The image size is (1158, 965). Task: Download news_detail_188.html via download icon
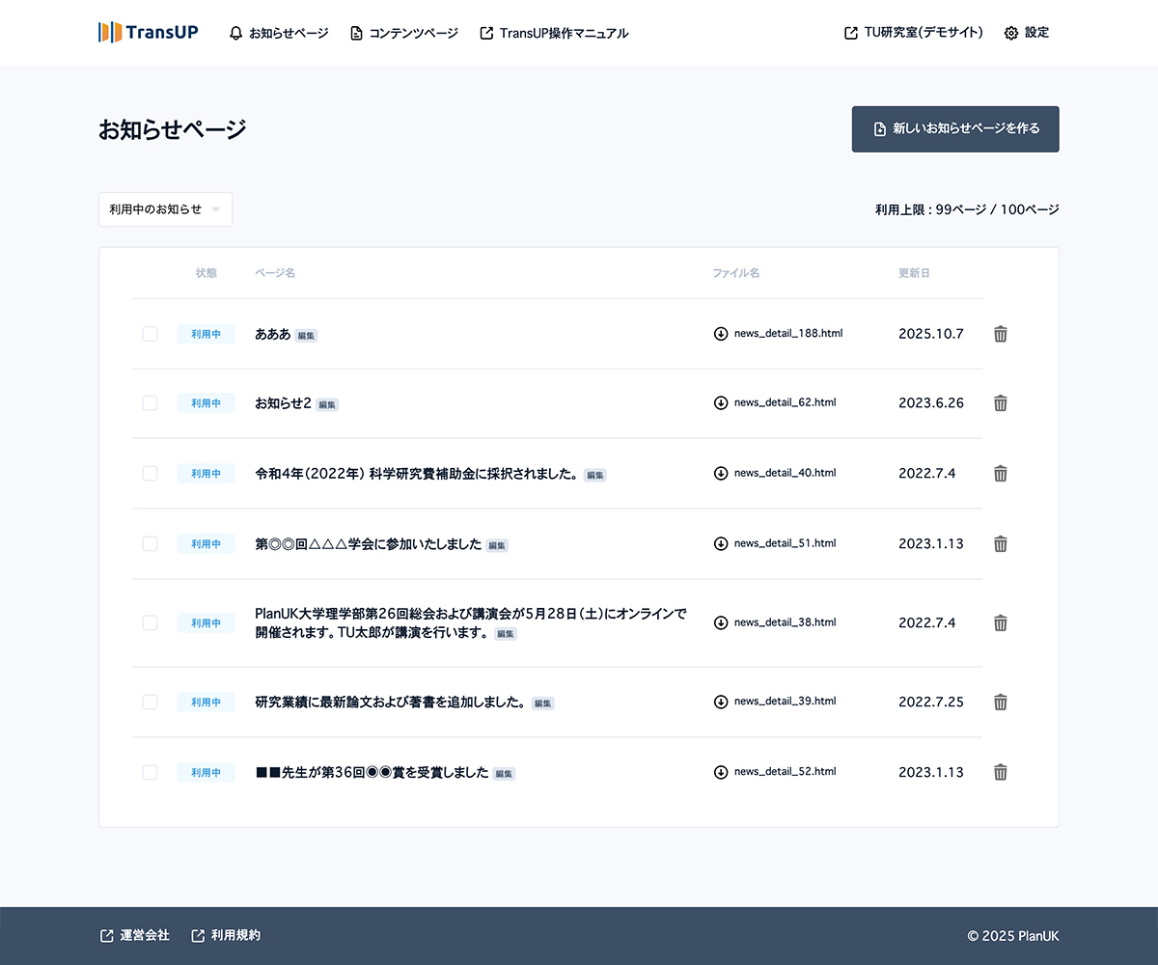point(721,334)
